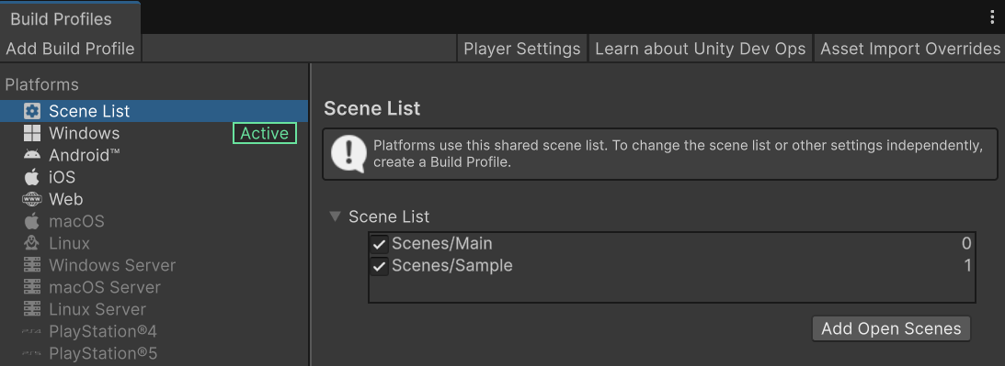Collapse the Scene List foldout triangle
Viewport: 1005px width, 366px height.
pos(335,216)
